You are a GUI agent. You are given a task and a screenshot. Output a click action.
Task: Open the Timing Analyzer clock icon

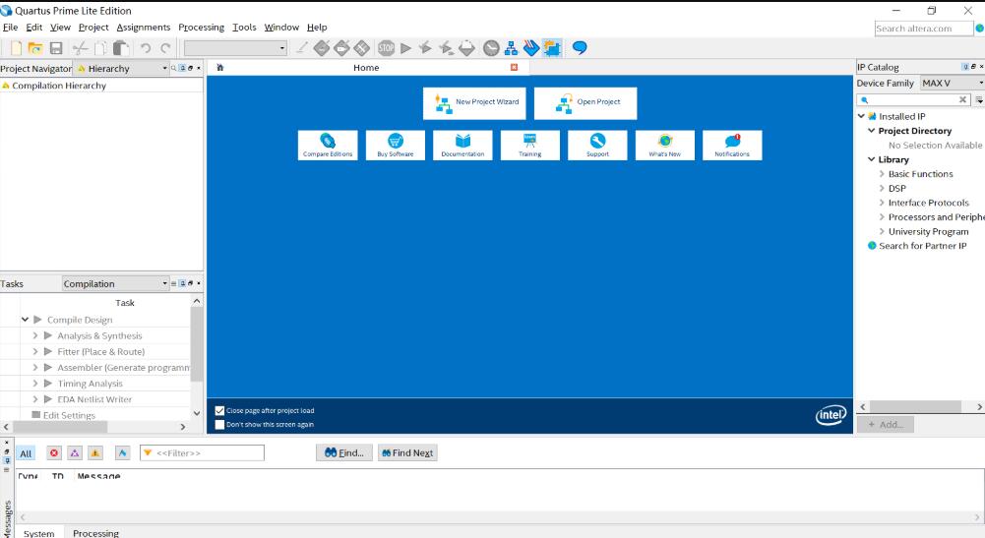coord(491,48)
